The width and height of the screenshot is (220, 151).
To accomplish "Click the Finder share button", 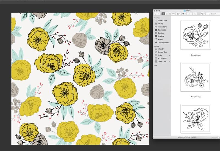I will (189, 14).
